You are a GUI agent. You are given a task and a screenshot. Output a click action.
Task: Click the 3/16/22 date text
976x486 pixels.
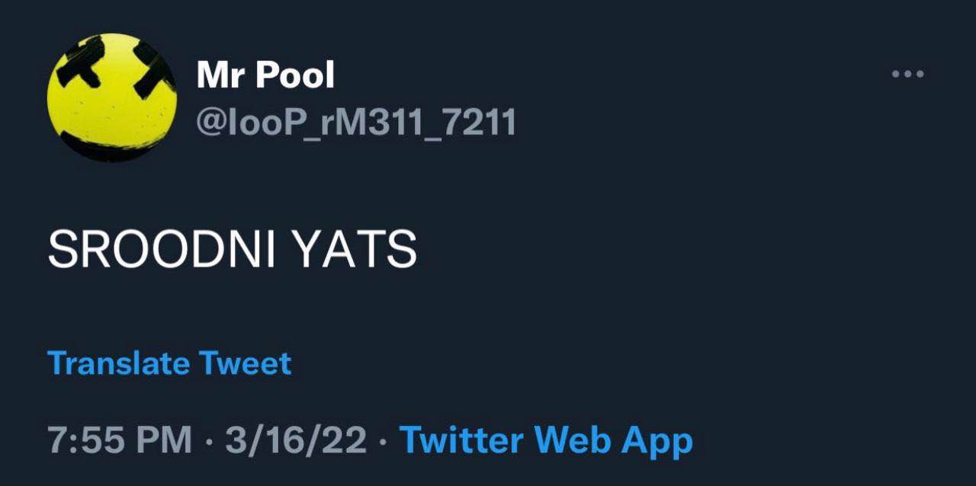click(296, 440)
